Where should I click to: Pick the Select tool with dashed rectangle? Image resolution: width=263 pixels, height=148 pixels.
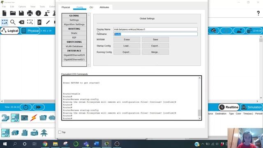(x=5, y=22)
